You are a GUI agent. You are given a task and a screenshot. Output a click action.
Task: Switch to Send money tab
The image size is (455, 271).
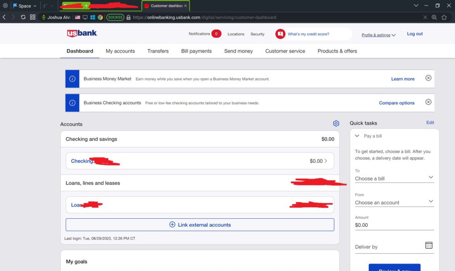tap(238, 51)
